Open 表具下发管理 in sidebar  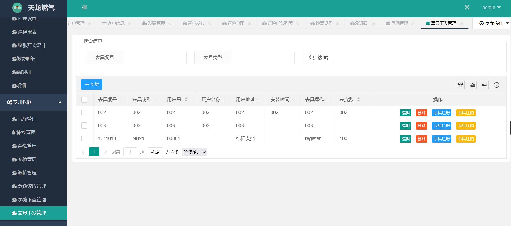tap(34, 213)
